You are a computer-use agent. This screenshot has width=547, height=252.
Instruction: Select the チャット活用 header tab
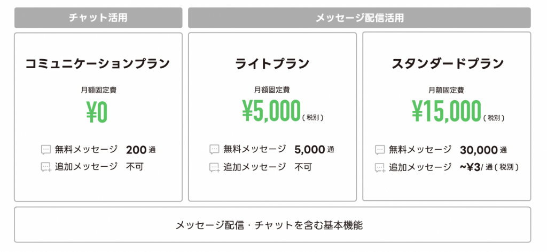pos(98,18)
